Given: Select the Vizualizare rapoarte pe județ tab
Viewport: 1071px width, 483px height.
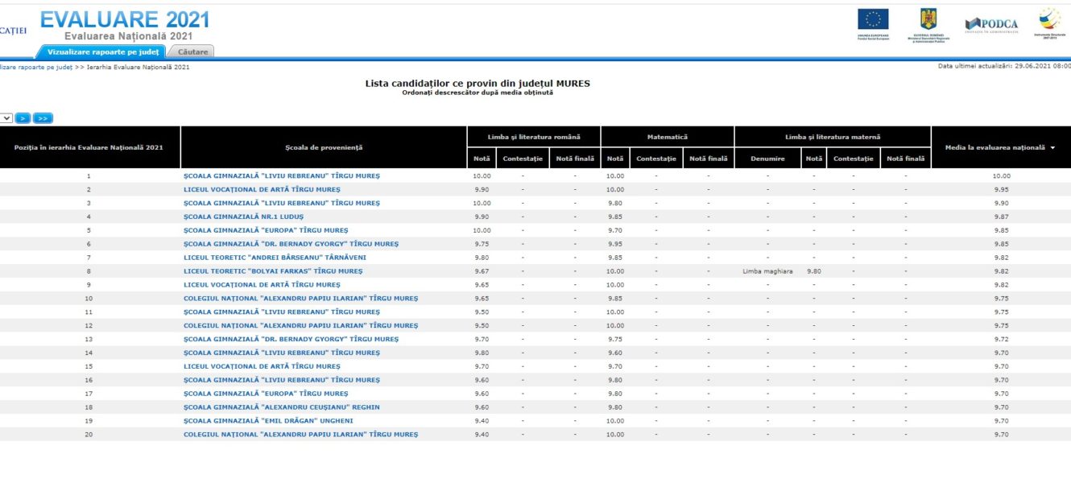Looking at the screenshot, I should pos(103,52).
